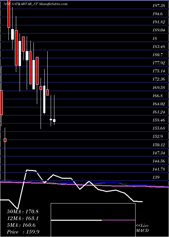Image resolution: width=169 pixels, height=237 pixels.
Task: Click the 172.36 price axis label
Action: coord(159,79)
